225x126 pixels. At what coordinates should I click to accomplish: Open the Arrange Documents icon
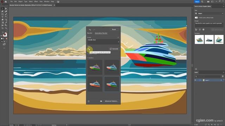click(x=208, y=1)
